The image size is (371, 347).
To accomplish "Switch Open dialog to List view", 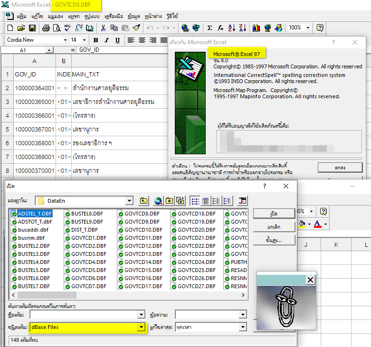I will pyautogui.click(x=195, y=201).
